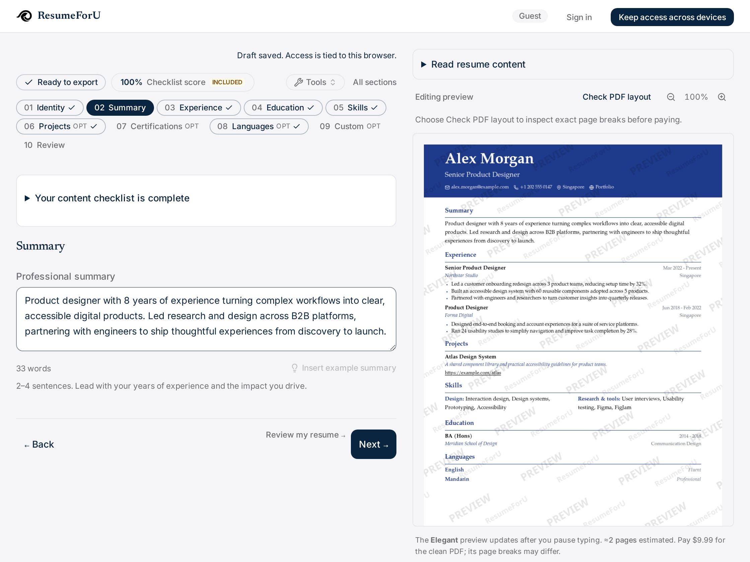Click the zoom in magnifier icon

(722, 97)
